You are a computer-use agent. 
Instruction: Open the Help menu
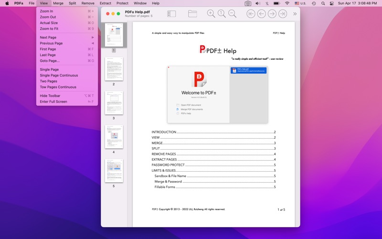[x=156, y=3]
